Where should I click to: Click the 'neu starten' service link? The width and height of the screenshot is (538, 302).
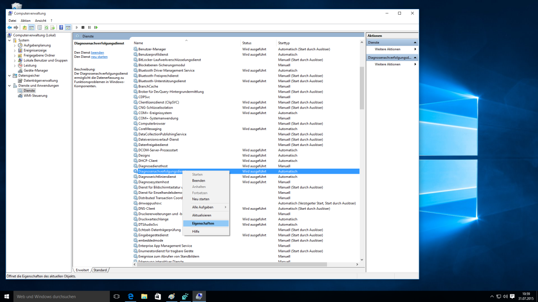coord(99,57)
